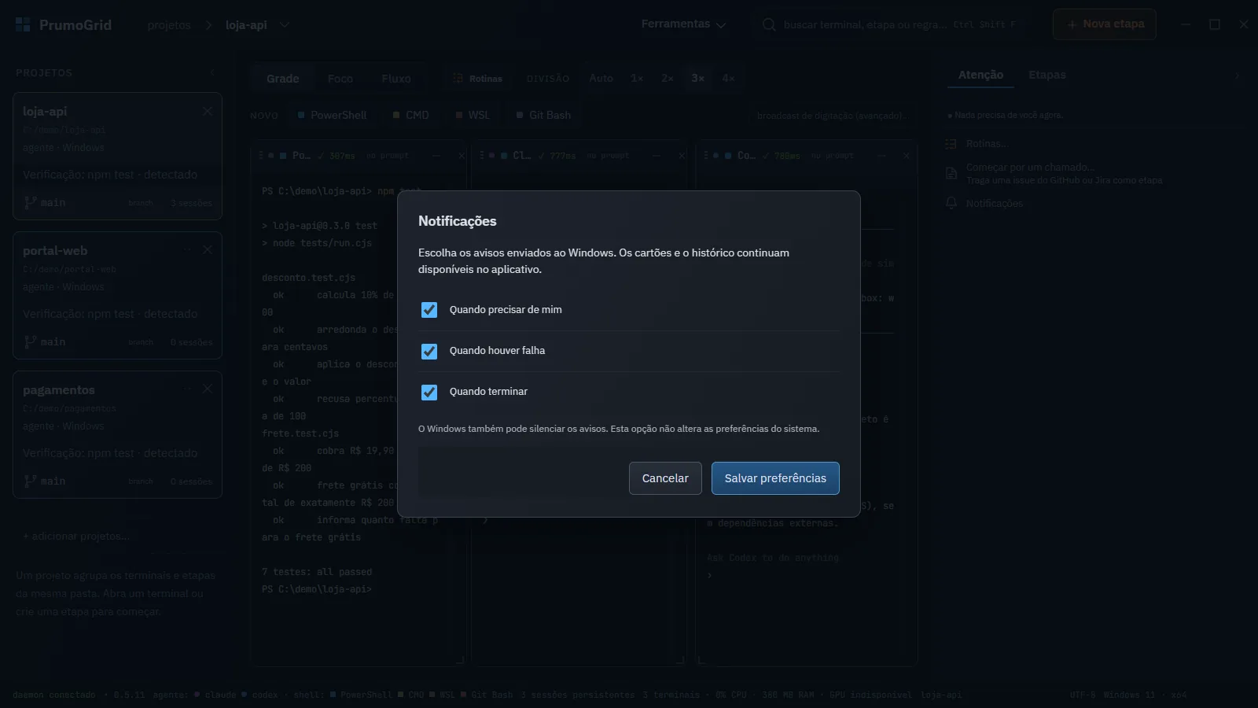Select Auto division option
The width and height of the screenshot is (1258, 708).
coord(601,78)
